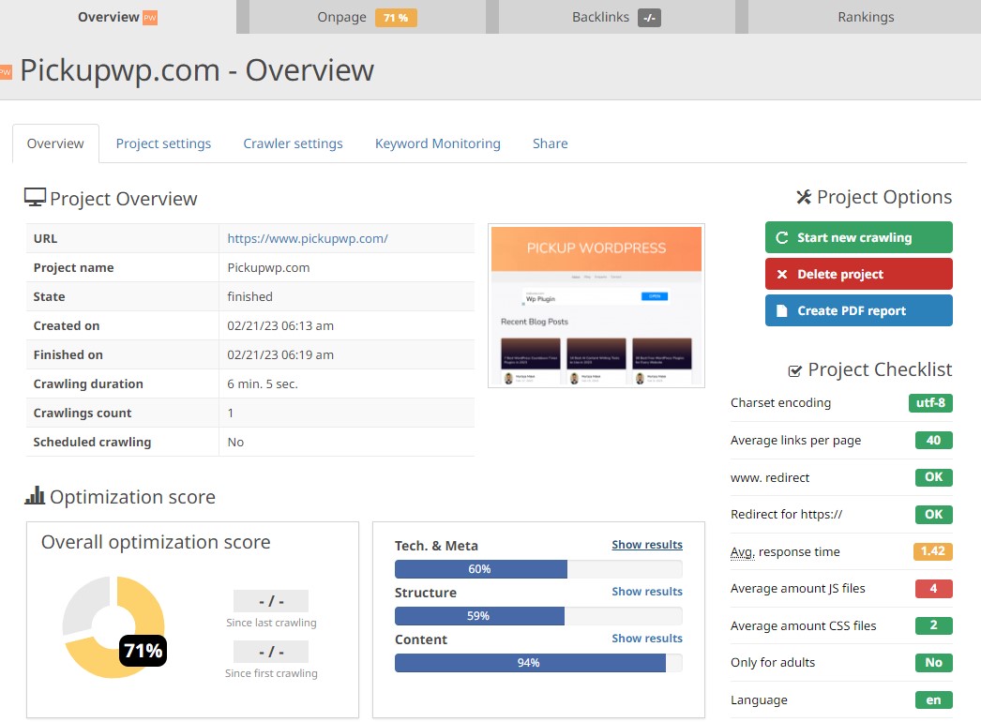Click the Backlinks -/- badge
The image size is (981, 722).
649,18
